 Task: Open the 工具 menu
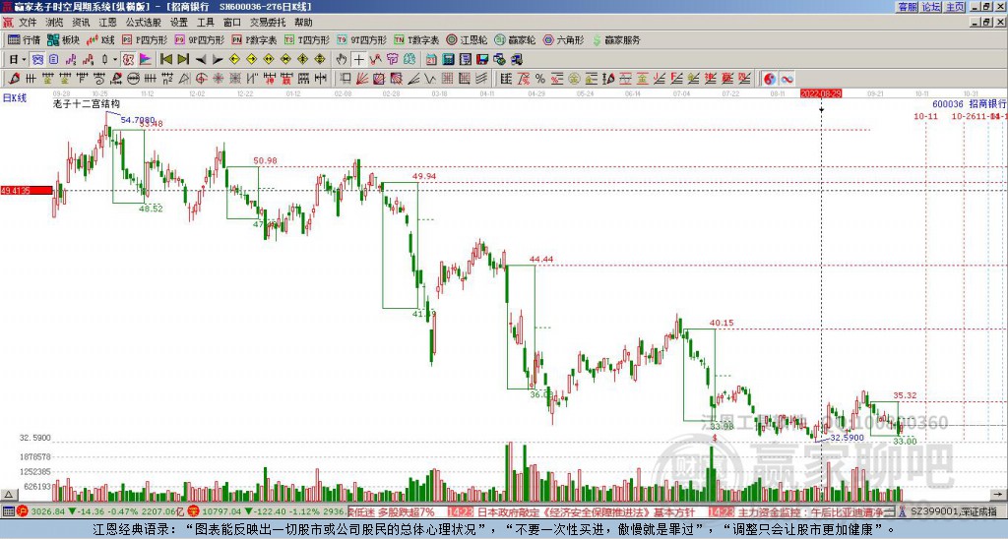coord(205,23)
